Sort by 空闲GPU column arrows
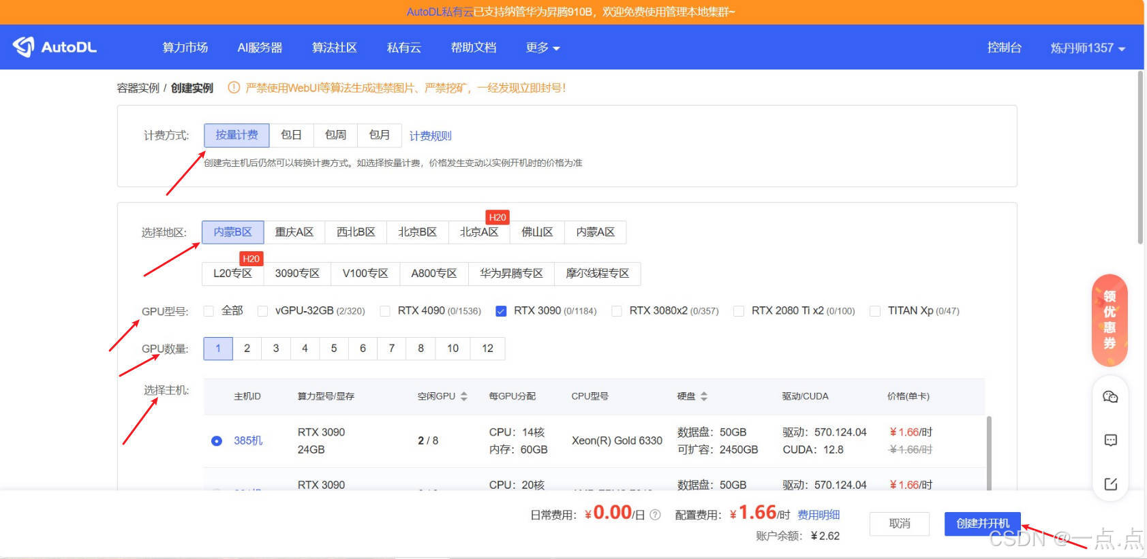This screenshot has height=559, width=1147. pos(464,396)
